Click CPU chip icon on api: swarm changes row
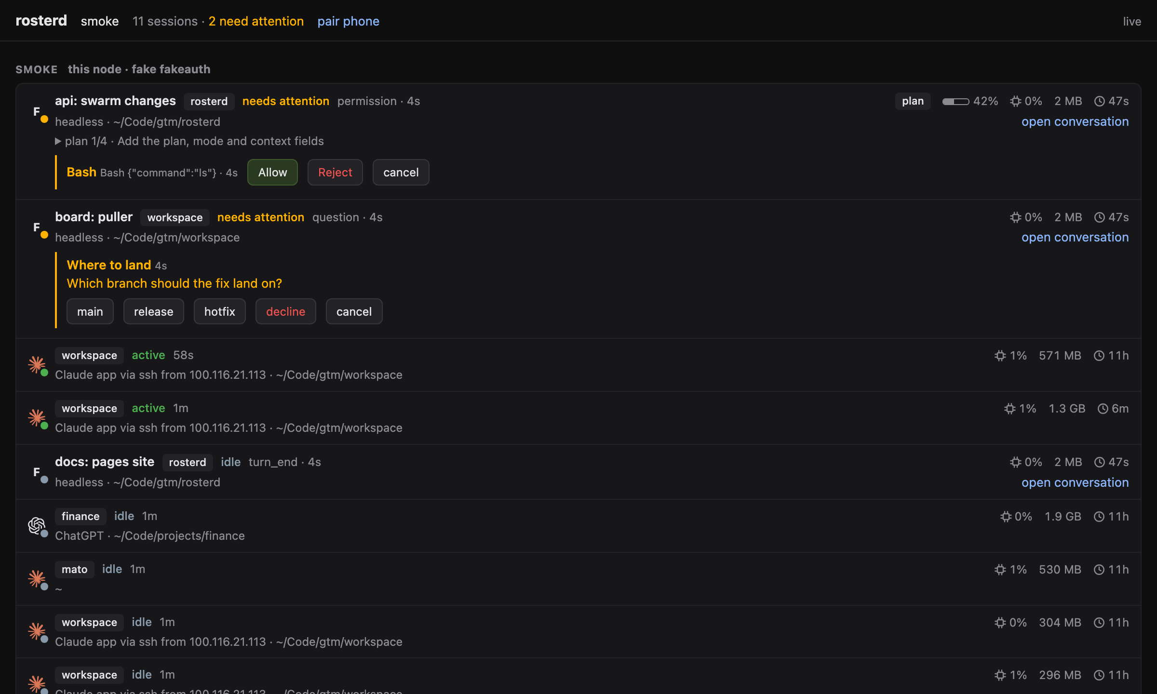Viewport: 1157px width, 694px height. 1016,101
